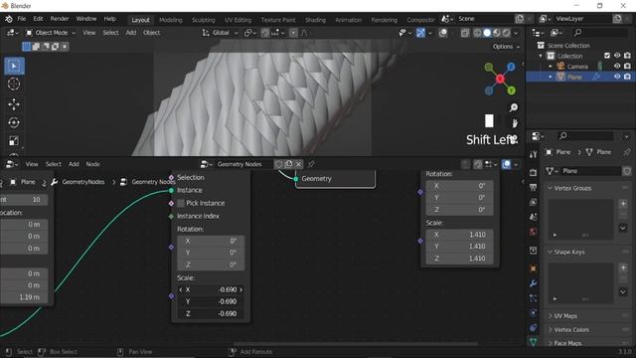The image size is (636, 358).
Task: Select the Select Box tool
Action: 14,67
